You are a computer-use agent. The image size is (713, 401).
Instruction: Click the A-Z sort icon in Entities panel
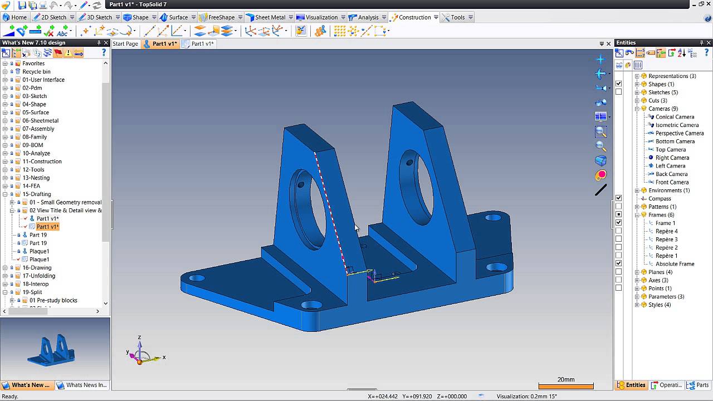[x=680, y=52]
